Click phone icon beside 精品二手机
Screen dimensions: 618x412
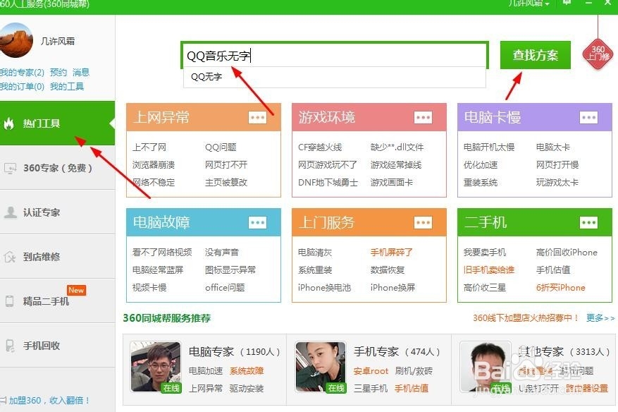pyautogui.click(x=9, y=301)
